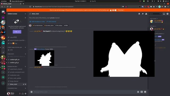Open a new browser tab
This screenshot has width=170, height=96.
[x=23, y=4]
